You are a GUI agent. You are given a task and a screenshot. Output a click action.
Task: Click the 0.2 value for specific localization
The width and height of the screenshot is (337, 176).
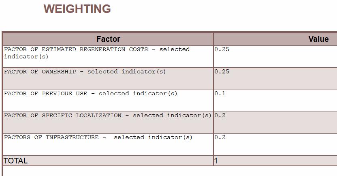pos(220,116)
